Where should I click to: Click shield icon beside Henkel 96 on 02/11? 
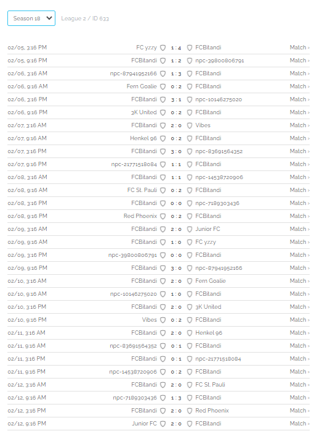(x=190, y=333)
